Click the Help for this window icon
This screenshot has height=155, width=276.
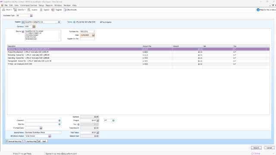[x=258, y=10]
